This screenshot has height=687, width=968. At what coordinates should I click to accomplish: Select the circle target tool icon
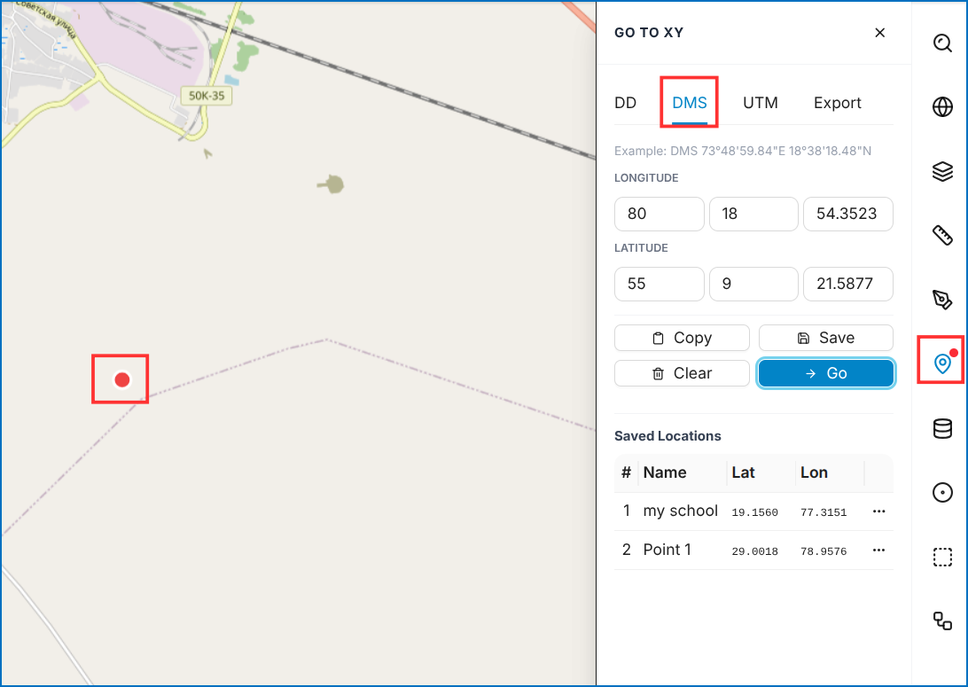coord(942,493)
